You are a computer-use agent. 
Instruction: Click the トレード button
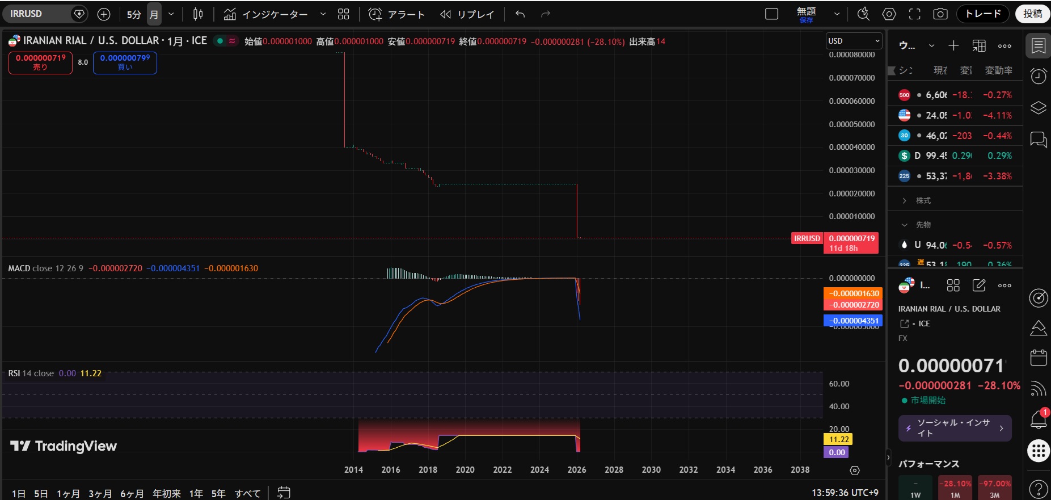point(983,14)
